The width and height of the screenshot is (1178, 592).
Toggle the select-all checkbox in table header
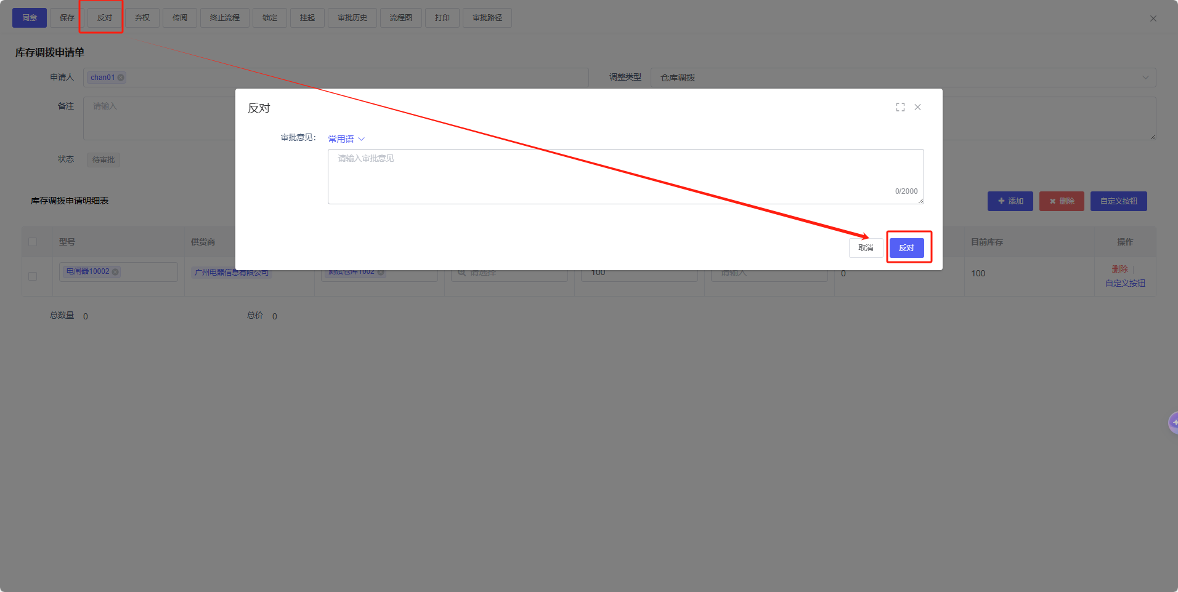pos(33,242)
